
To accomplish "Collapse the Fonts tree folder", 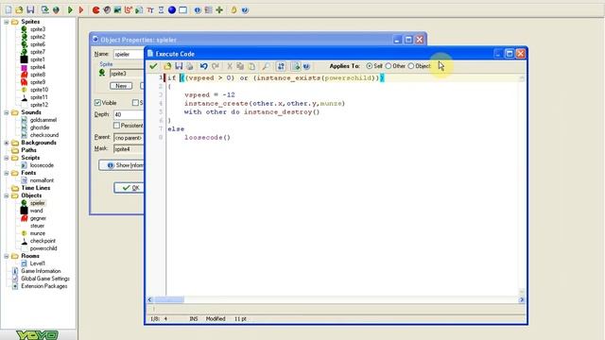I will coord(7,173).
